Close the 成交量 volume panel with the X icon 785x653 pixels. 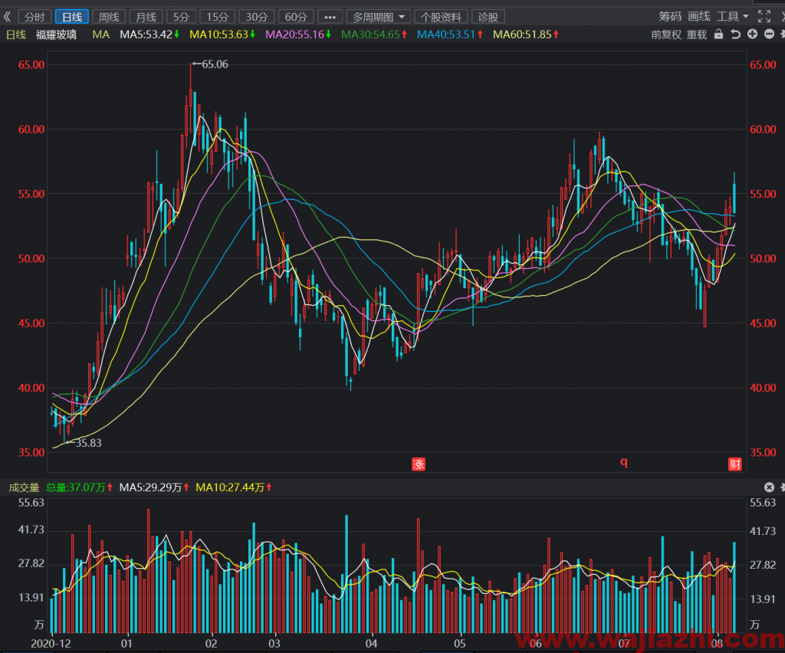[x=769, y=487]
